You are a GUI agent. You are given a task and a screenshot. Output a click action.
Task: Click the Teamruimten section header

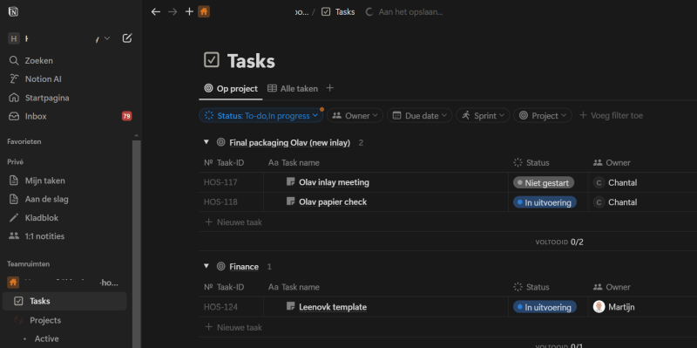29,264
